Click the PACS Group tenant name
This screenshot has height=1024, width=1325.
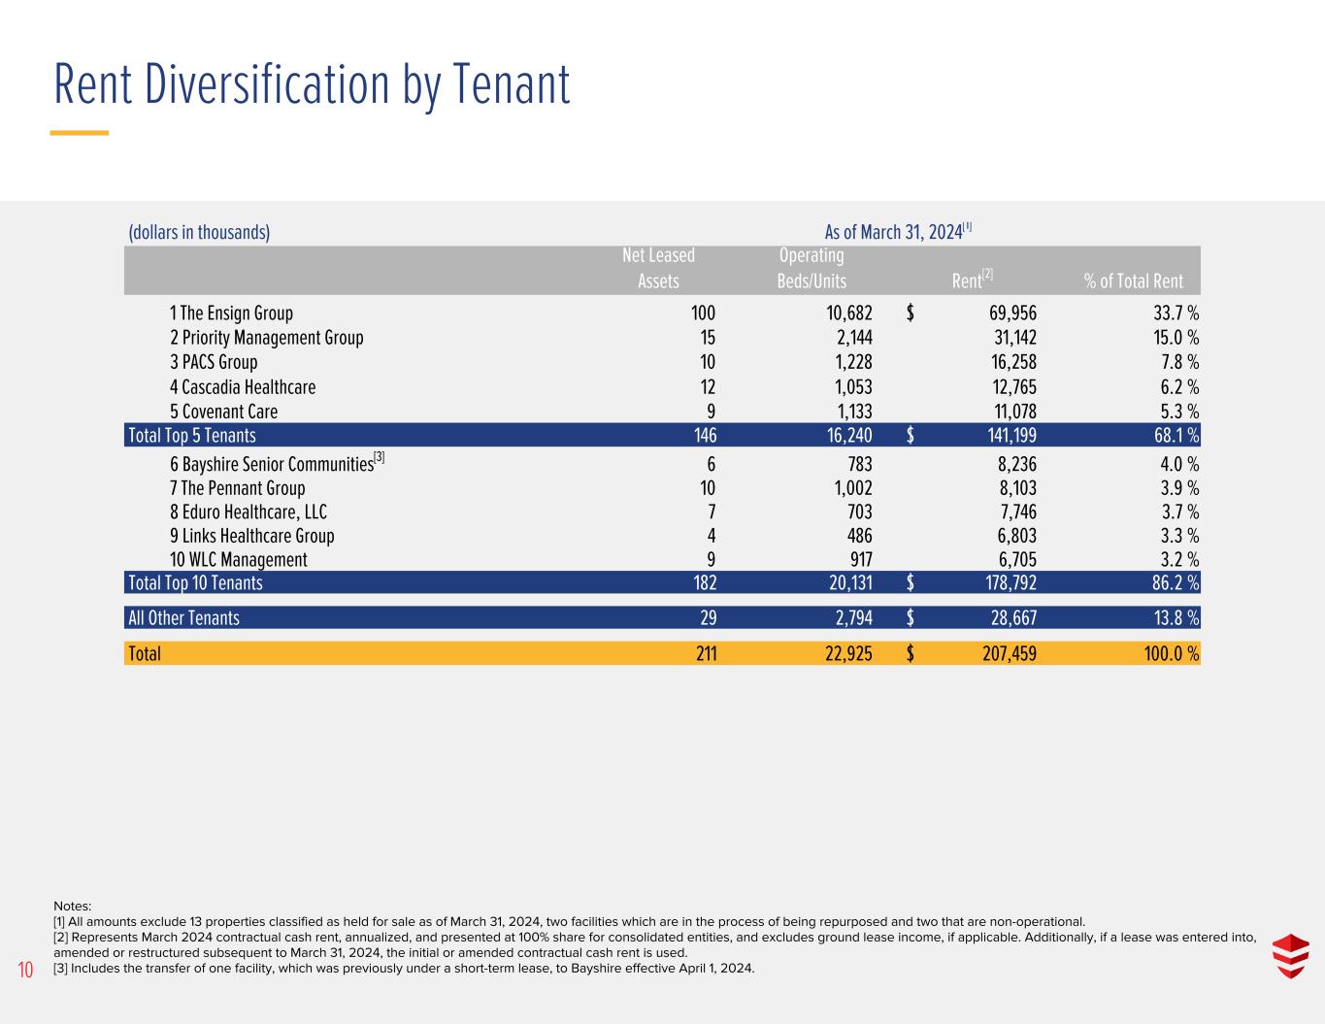[214, 362]
